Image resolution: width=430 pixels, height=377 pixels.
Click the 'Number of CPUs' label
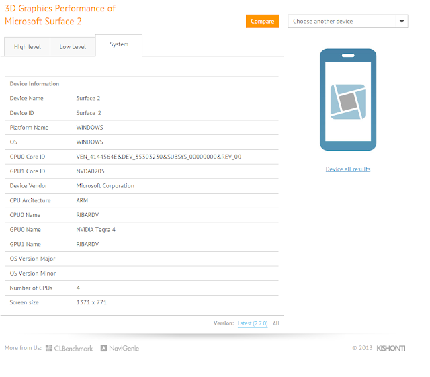click(x=32, y=288)
